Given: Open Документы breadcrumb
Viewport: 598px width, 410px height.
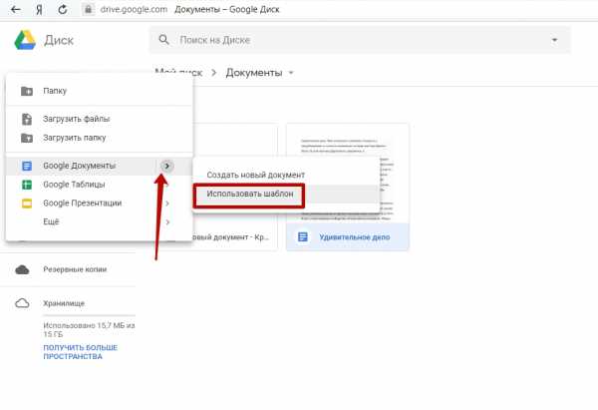Looking at the screenshot, I should click(x=254, y=73).
